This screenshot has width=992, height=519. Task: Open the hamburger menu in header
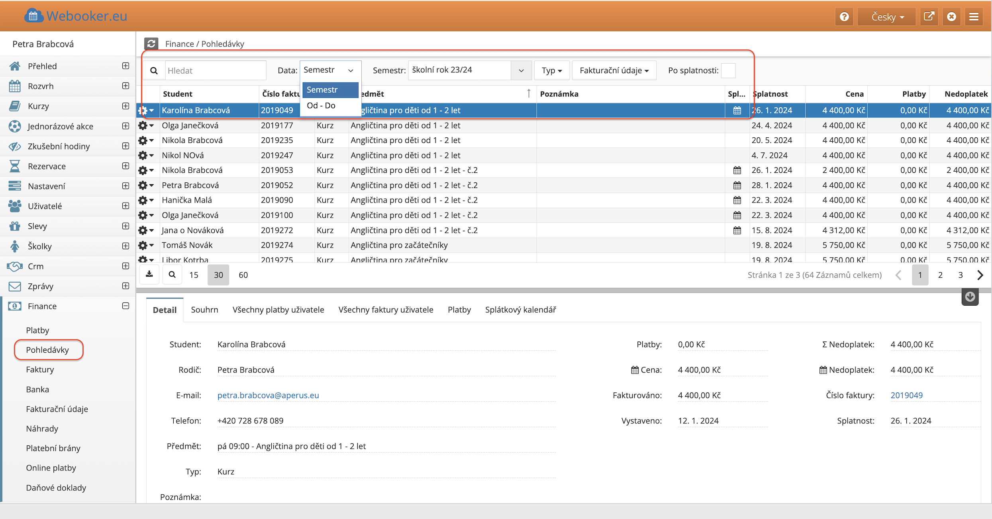974,17
